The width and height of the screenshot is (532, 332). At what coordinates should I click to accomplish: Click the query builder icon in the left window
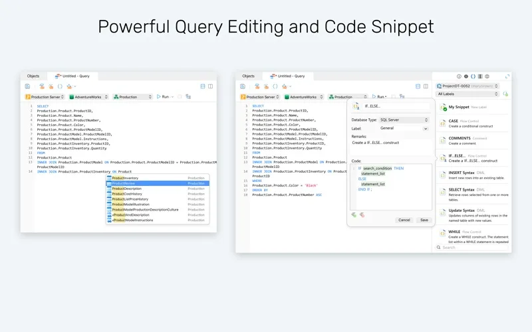coord(42,86)
